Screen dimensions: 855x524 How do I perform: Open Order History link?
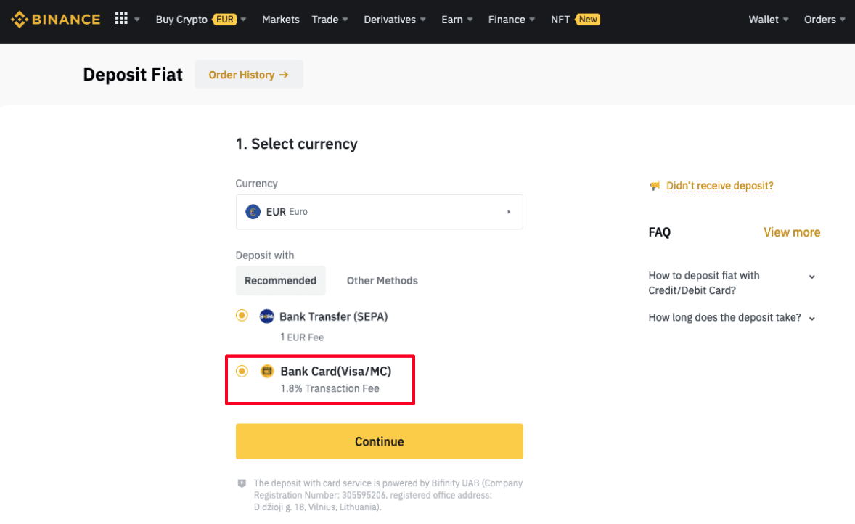(249, 75)
